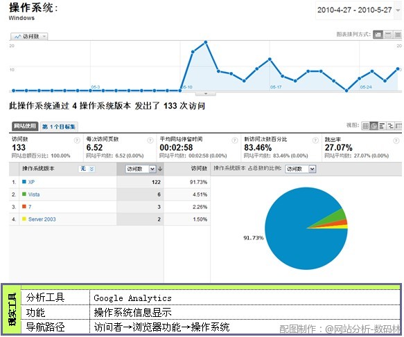
Task: Pick the third chart layout mode icon
Action: pos(398,35)
